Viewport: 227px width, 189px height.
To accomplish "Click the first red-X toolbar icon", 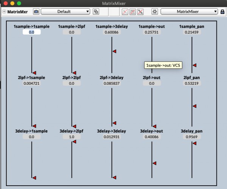I will (x=125, y=12).
